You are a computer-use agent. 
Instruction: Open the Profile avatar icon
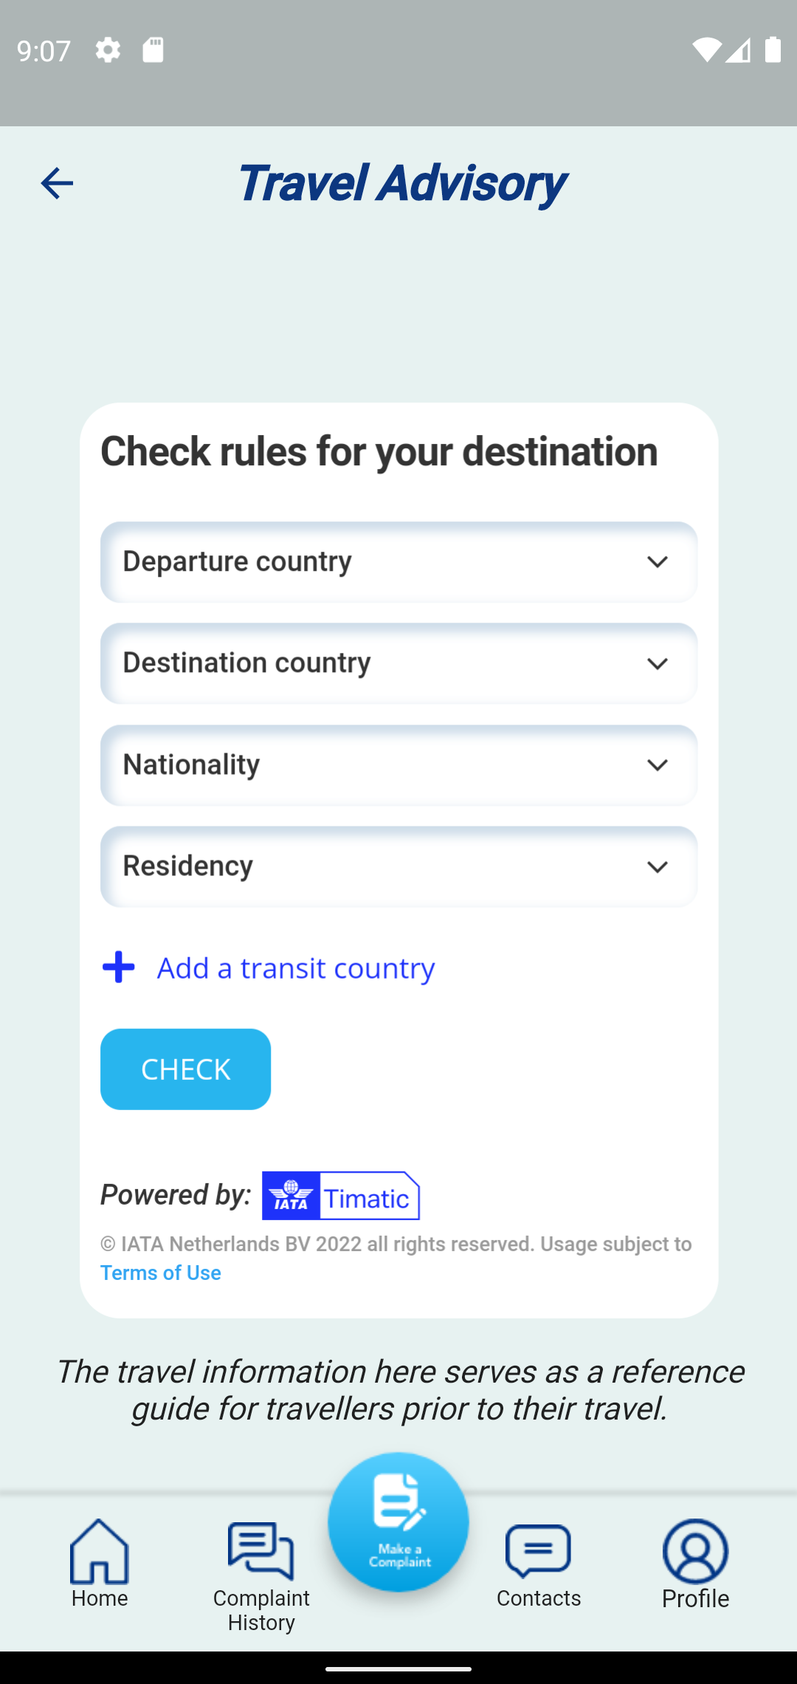tap(695, 1551)
